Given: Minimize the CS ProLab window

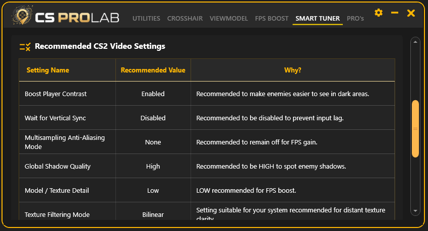Looking at the screenshot, I should (395, 13).
